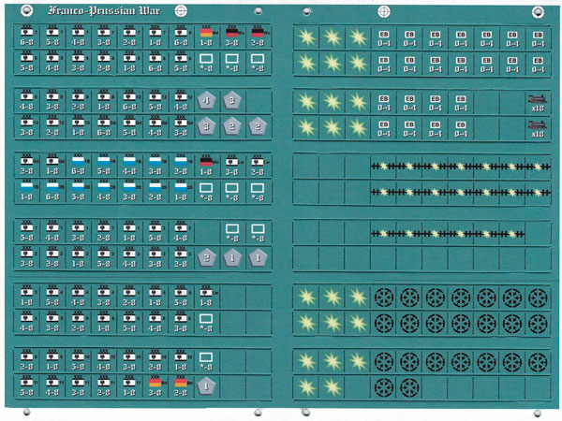Pick the Gd 4-8 Guard corps counter
Screen dimensions: 562x421
155,126
